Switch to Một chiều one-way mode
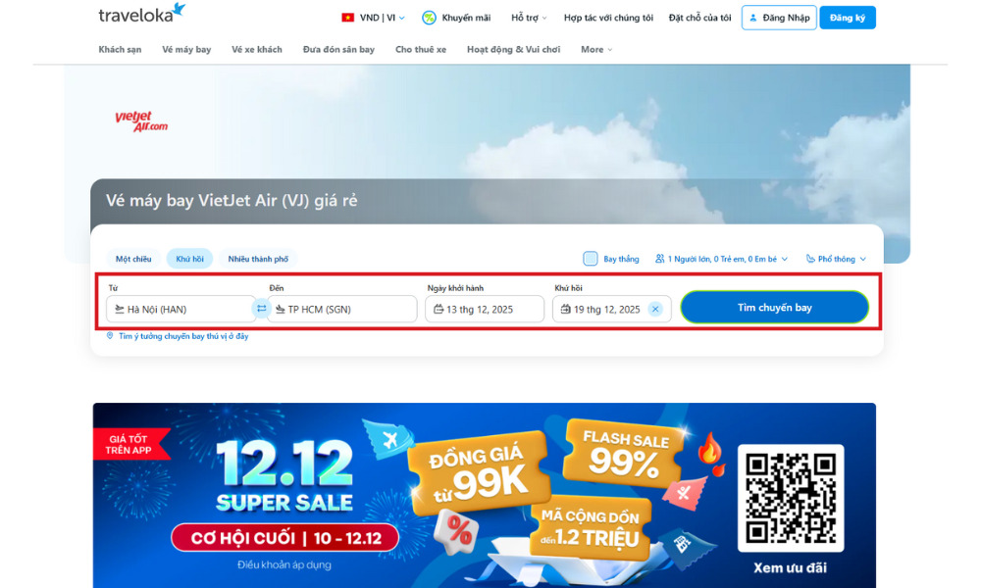Image resolution: width=981 pixels, height=588 pixels. point(132,259)
